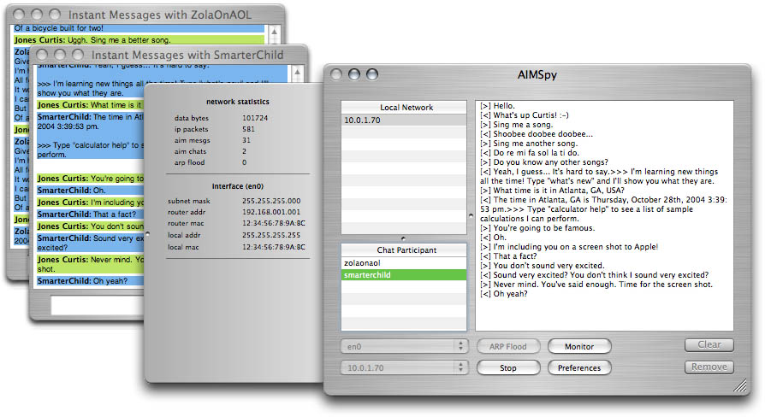Screen dimensions: 765x417
Task: Open the en0 interface dropdown
Action: (404, 346)
